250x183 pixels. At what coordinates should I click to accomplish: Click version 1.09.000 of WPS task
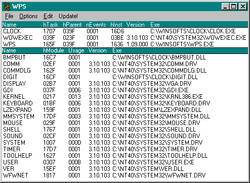(x=137, y=44)
